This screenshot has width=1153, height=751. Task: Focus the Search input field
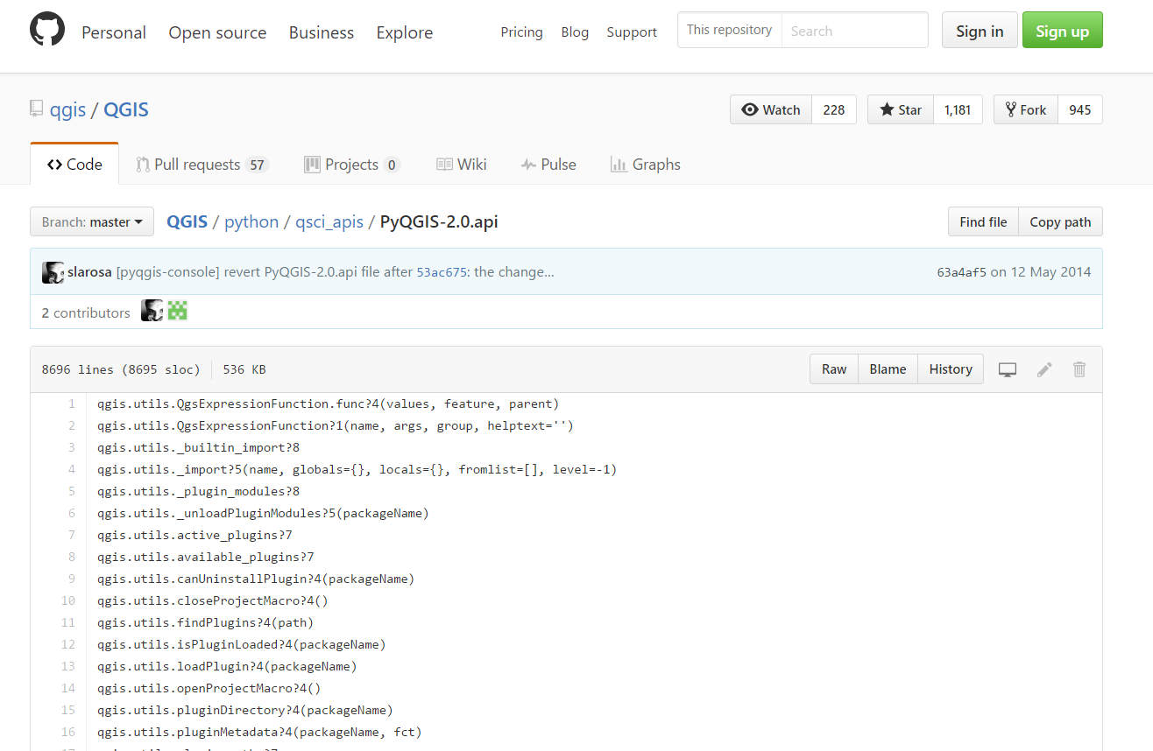point(854,31)
